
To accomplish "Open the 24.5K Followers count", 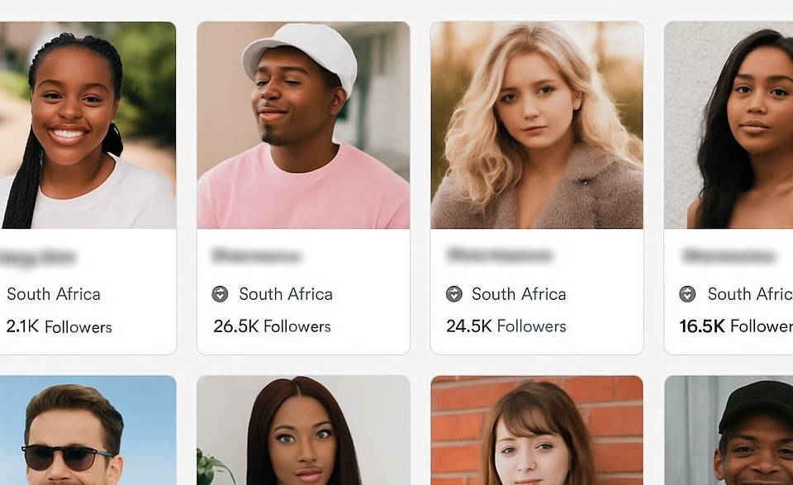I will tap(506, 327).
